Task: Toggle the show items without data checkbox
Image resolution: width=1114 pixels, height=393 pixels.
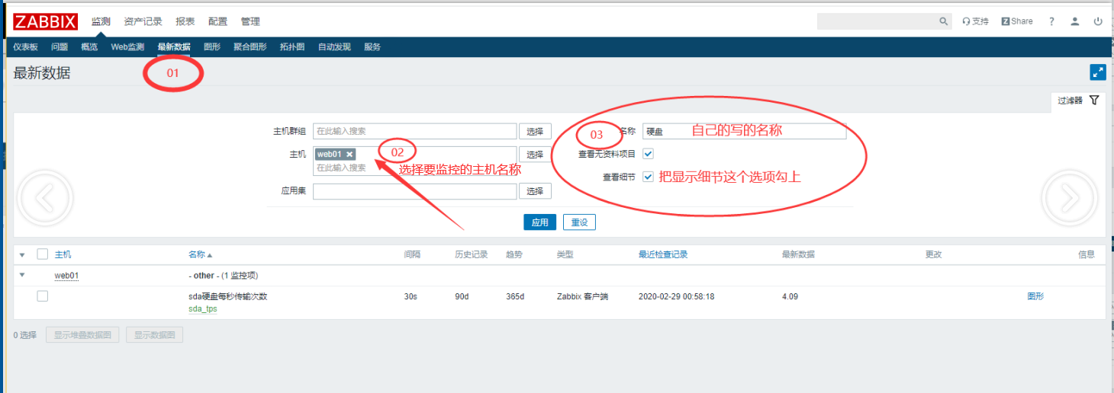Action: click(648, 154)
